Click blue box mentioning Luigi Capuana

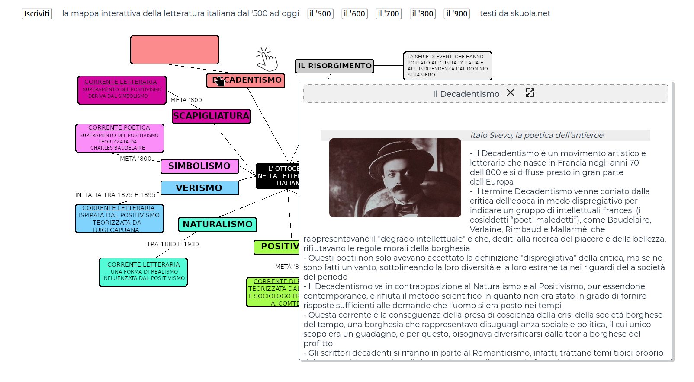click(x=119, y=219)
